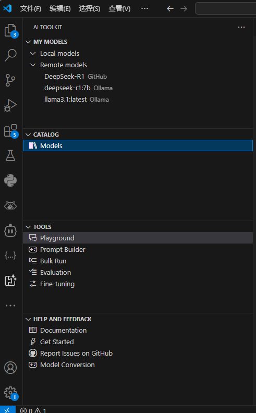Open the Source Control icon

pos(10,80)
